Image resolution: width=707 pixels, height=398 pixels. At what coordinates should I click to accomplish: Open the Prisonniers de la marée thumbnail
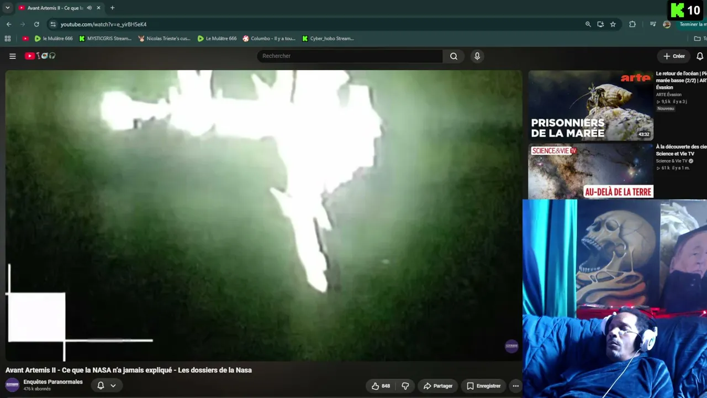click(x=590, y=105)
